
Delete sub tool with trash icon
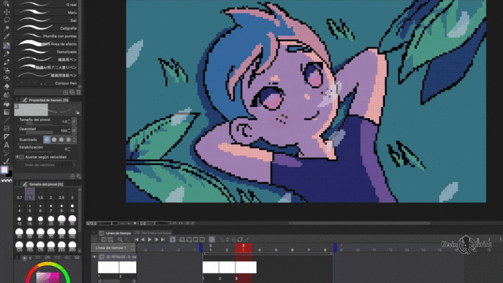pyautogui.click(x=79, y=92)
